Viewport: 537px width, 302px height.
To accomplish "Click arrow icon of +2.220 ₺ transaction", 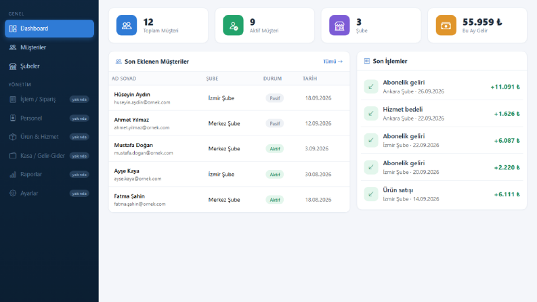I will [371, 167].
